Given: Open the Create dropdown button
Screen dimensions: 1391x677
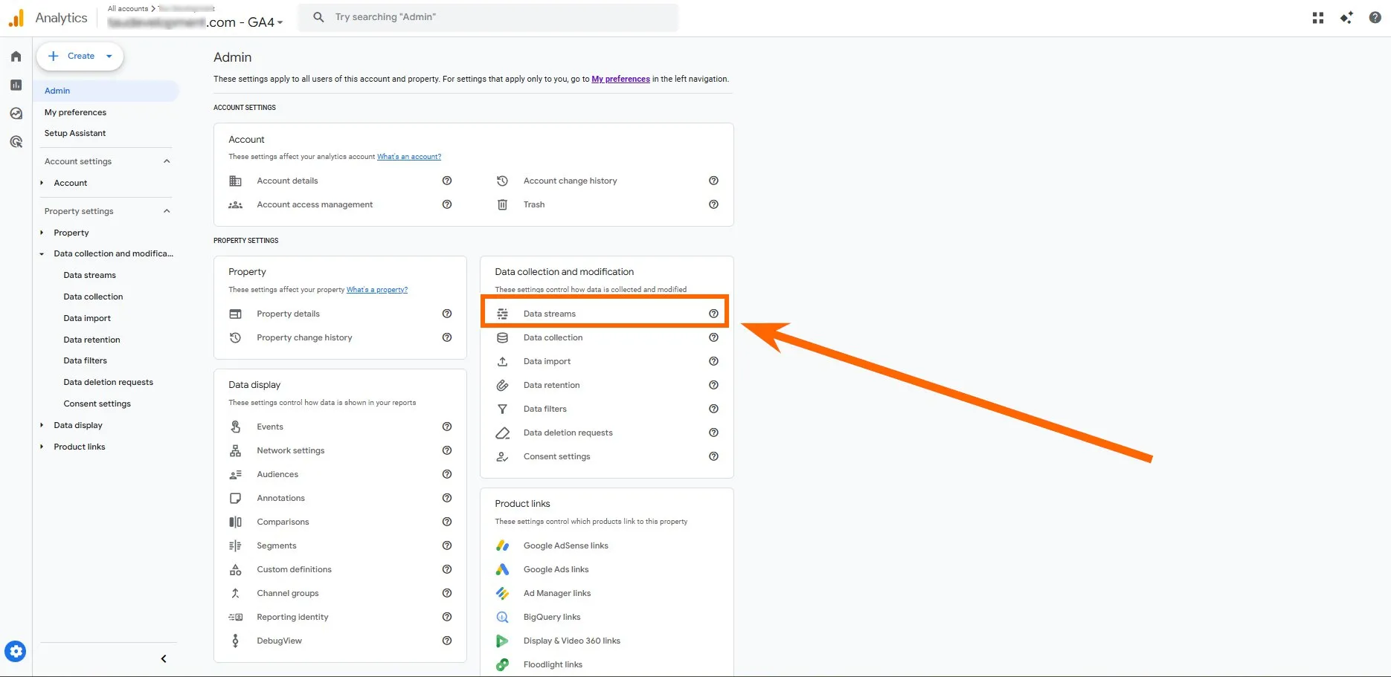Looking at the screenshot, I should (x=80, y=56).
